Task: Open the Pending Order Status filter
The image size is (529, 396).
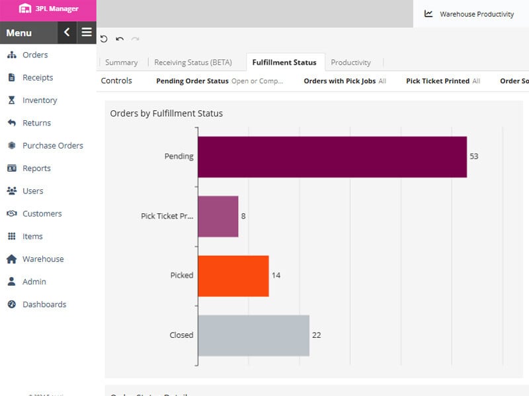Action: (220, 81)
